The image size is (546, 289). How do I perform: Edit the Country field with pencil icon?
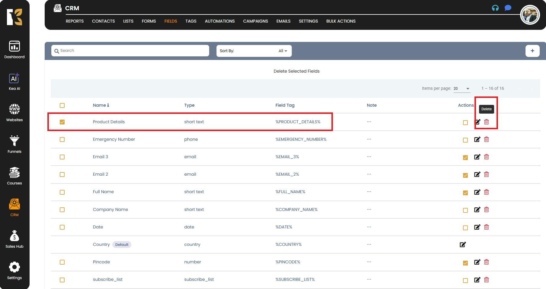coord(463,244)
